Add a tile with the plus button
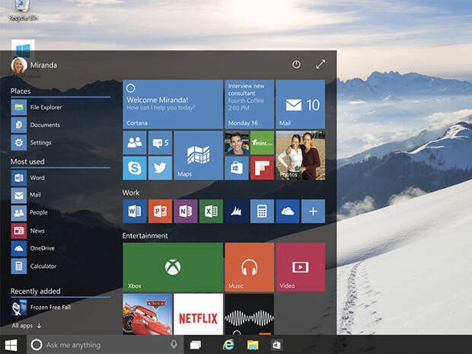Screen dimensions: 472x354 tap(313, 212)
